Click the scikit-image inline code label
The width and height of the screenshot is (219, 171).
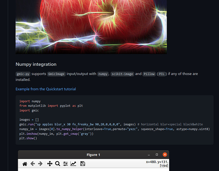coord(122,74)
